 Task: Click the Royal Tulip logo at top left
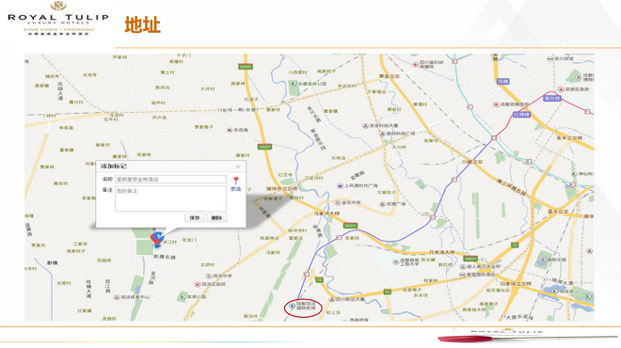pos(58,18)
